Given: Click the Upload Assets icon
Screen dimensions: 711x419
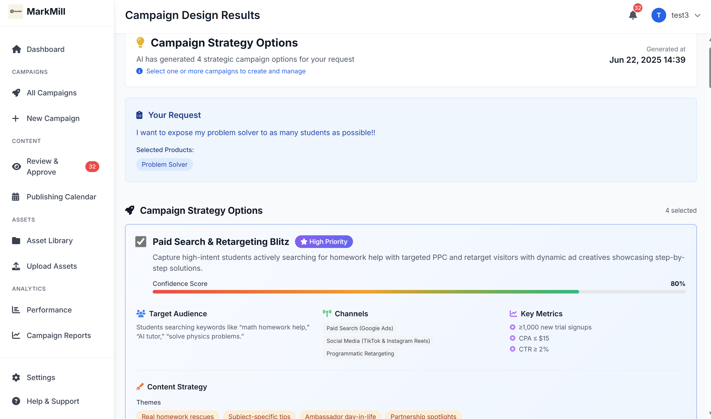Looking at the screenshot, I should coord(16,266).
